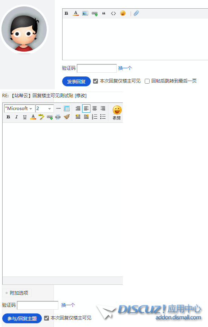The image size is (208, 327).
Task: Center align text in advanced editor
Action: tap(95, 108)
